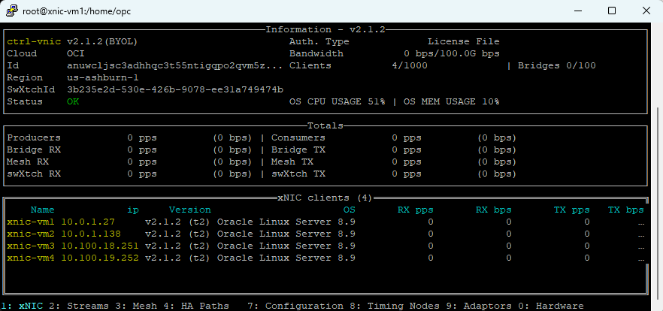Open the 4: HA Paths tab
The width and height of the screenshot is (663, 311).
196,306
